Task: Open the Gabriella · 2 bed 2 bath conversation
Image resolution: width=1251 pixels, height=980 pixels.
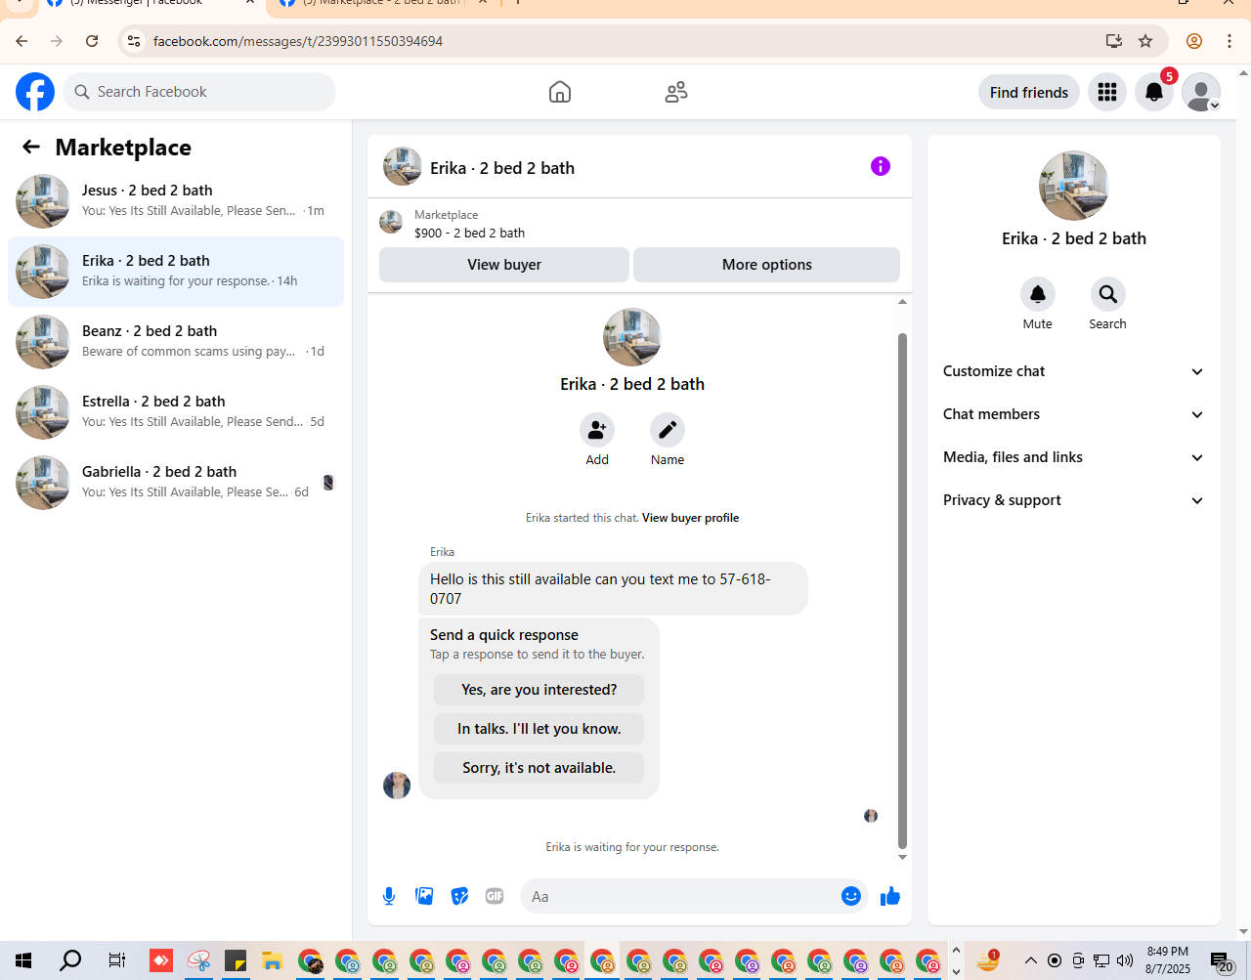Action: click(x=176, y=483)
